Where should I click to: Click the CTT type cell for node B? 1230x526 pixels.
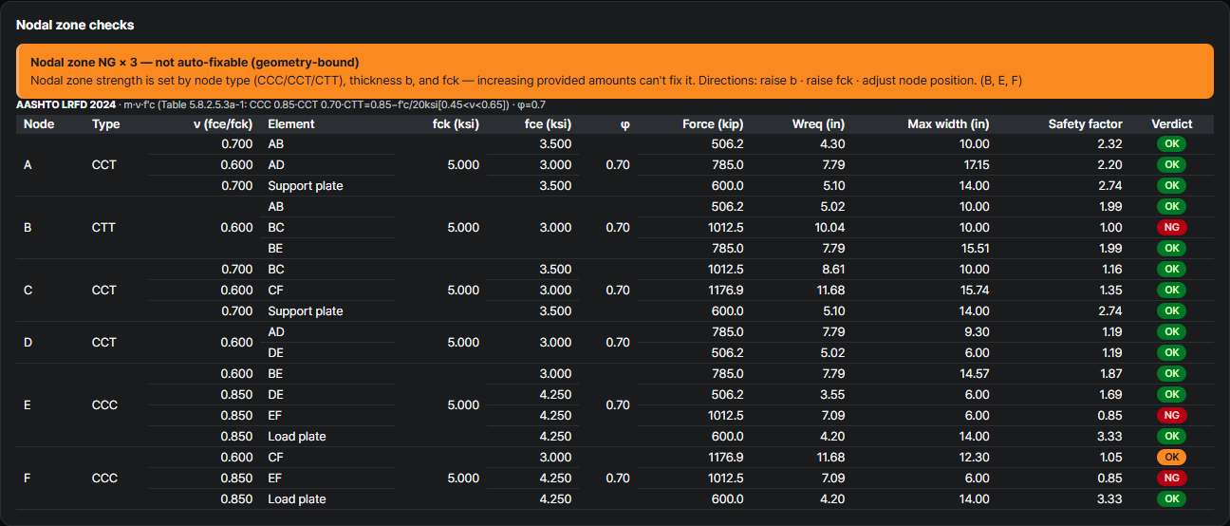[x=104, y=228]
